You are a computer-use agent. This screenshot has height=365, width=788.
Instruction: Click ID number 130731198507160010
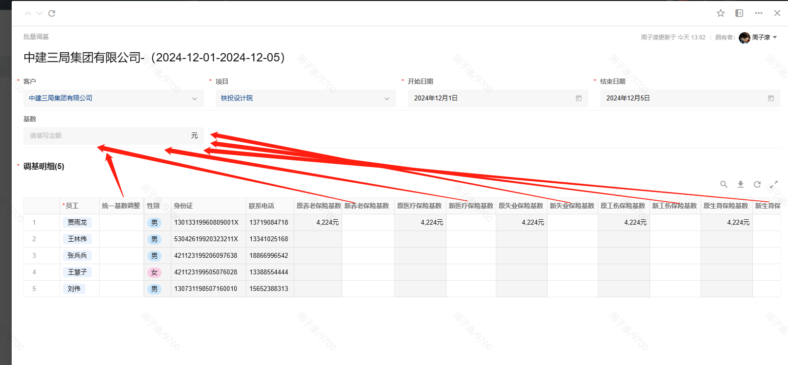[x=206, y=289]
